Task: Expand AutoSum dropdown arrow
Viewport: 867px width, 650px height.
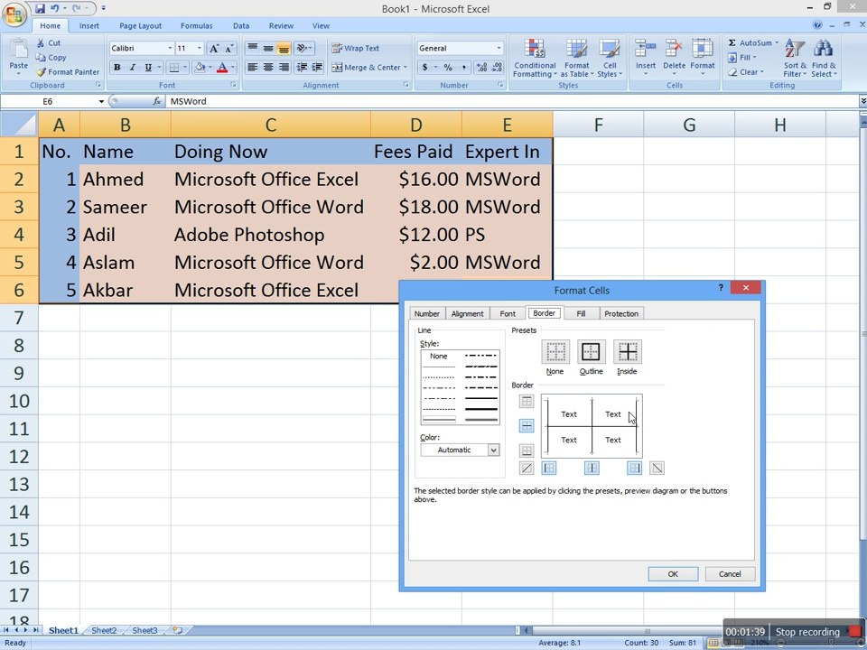Action: (777, 42)
